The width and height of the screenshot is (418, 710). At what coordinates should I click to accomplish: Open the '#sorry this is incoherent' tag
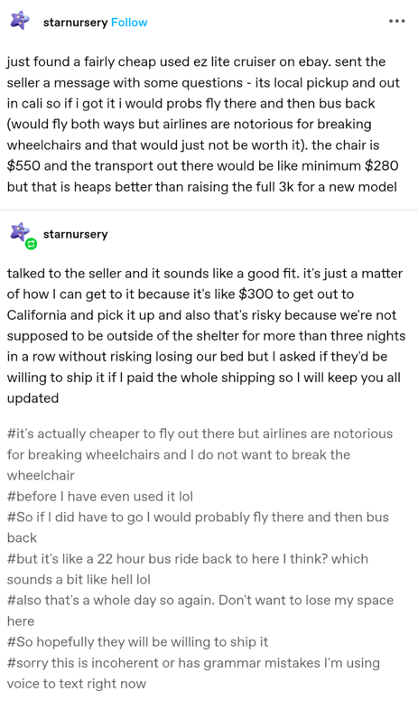pyautogui.click(x=193, y=673)
